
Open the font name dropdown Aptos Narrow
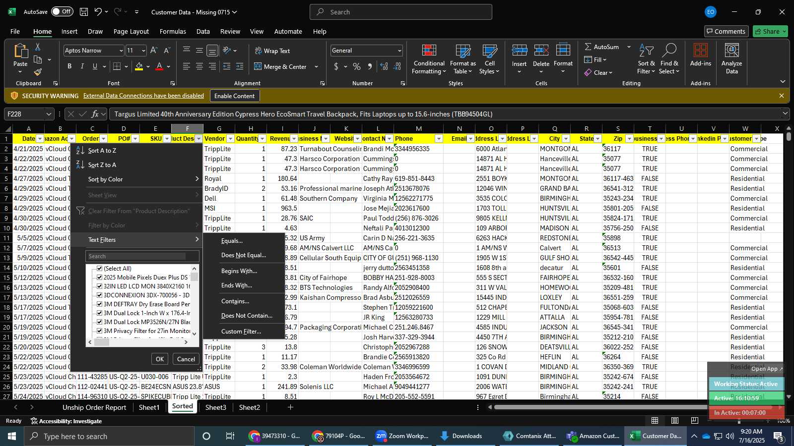[x=121, y=51]
